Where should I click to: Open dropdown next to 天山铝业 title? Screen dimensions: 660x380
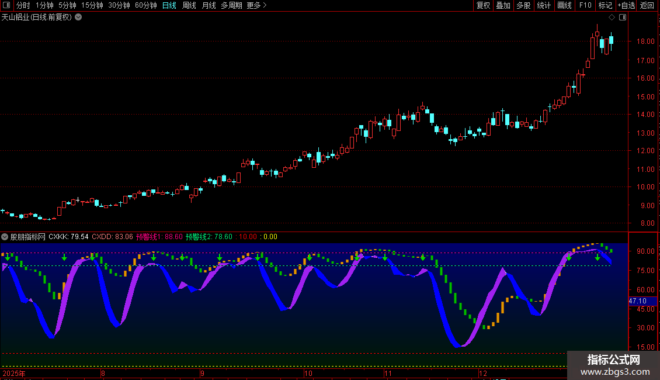(x=79, y=17)
